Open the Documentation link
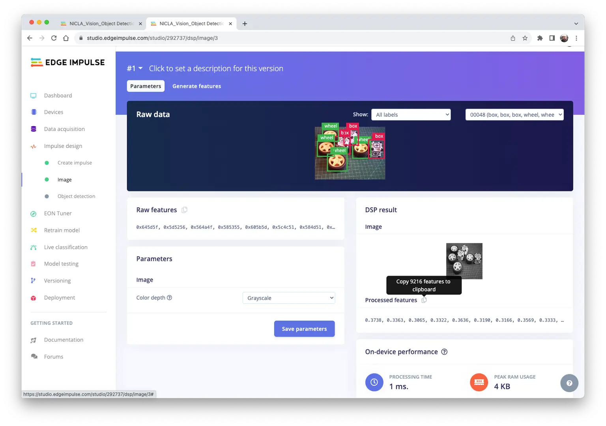606x426 pixels. point(64,340)
